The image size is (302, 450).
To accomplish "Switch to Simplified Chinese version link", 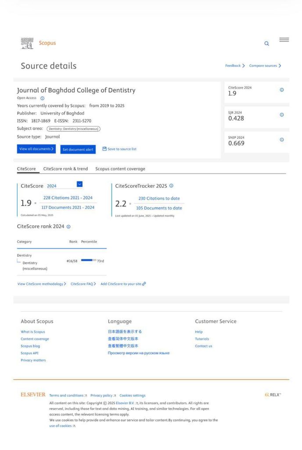I will click(123, 339).
